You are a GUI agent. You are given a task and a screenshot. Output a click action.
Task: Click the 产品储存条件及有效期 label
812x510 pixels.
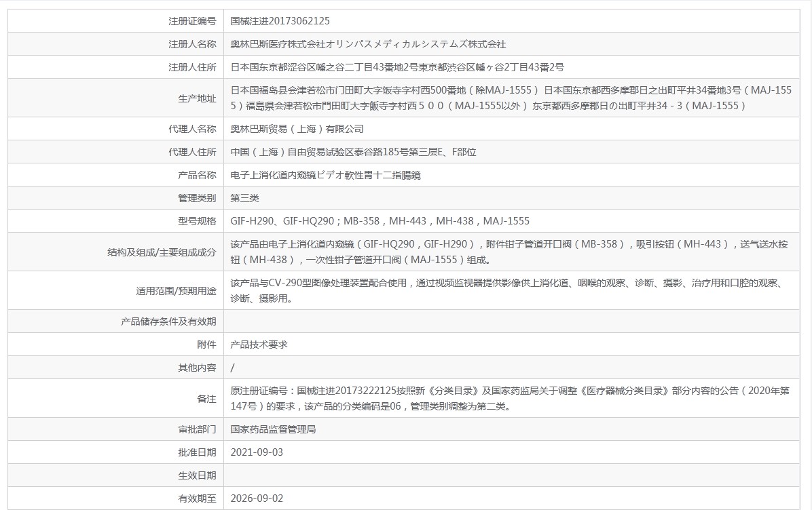[168, 321]
